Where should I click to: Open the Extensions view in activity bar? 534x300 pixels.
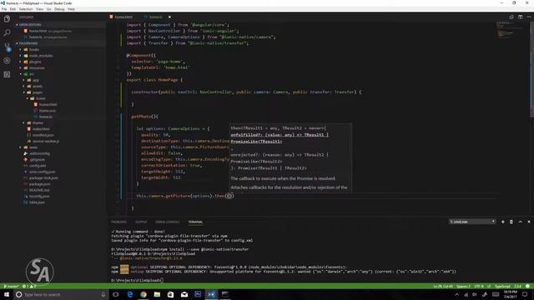click(7, 74)
